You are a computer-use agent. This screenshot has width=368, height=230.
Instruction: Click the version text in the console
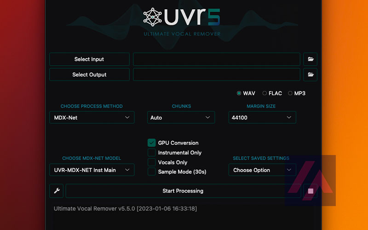125,208
